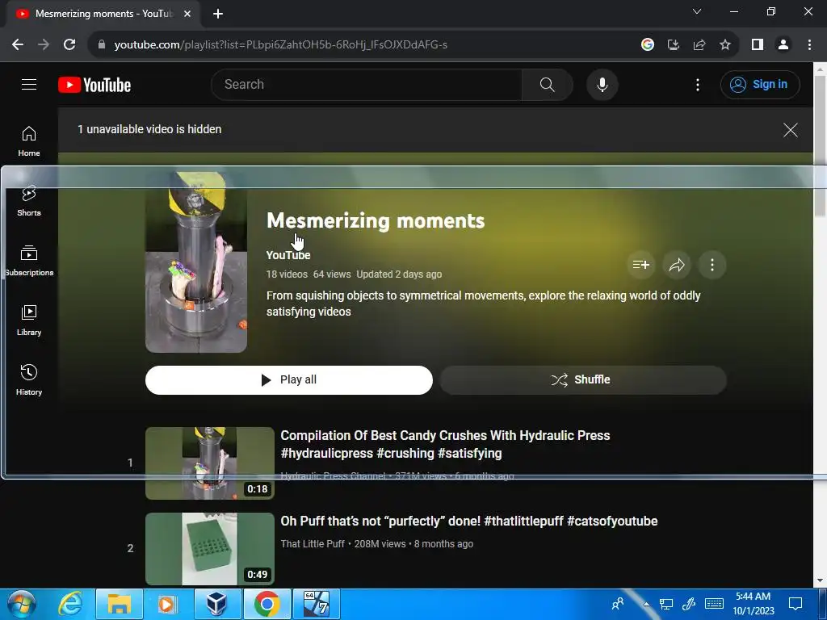Click the Play all button
The width and height of the screenshot is (827, 620).
289,380
